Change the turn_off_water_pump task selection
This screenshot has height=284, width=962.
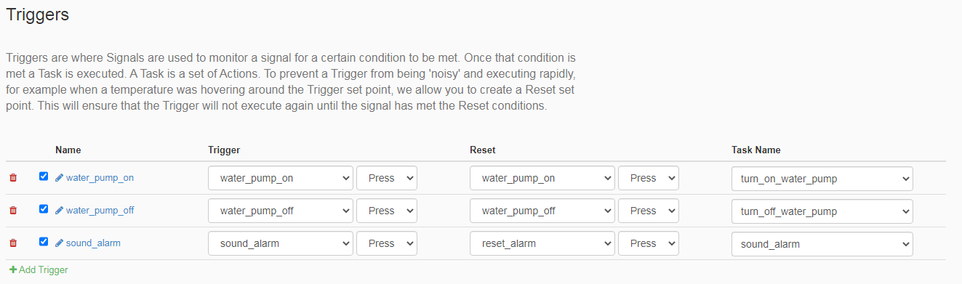point(822,211)
